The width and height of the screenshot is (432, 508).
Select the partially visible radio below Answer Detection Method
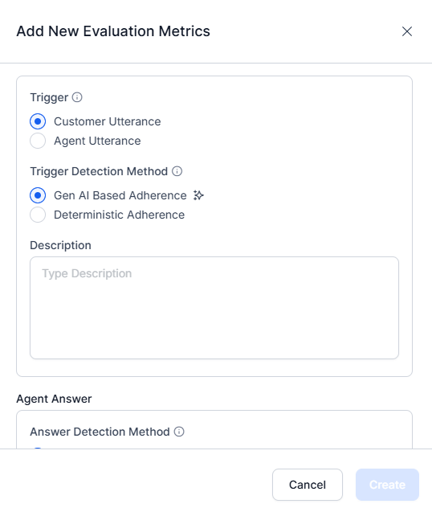pyautogui.click(x=38, y=448)
